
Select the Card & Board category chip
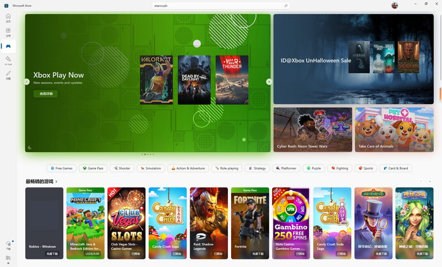pos(396,169)
